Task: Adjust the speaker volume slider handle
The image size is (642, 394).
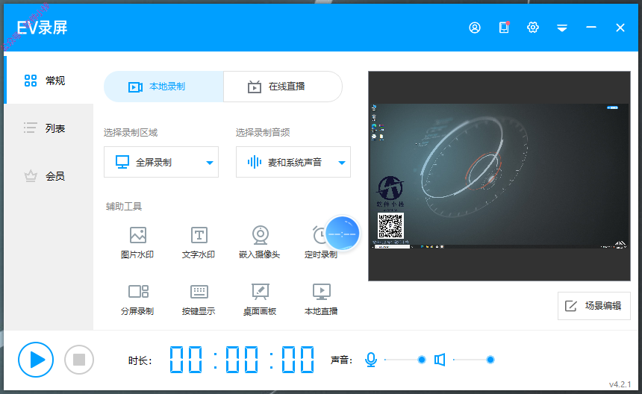Action: [x=490, y=360]
